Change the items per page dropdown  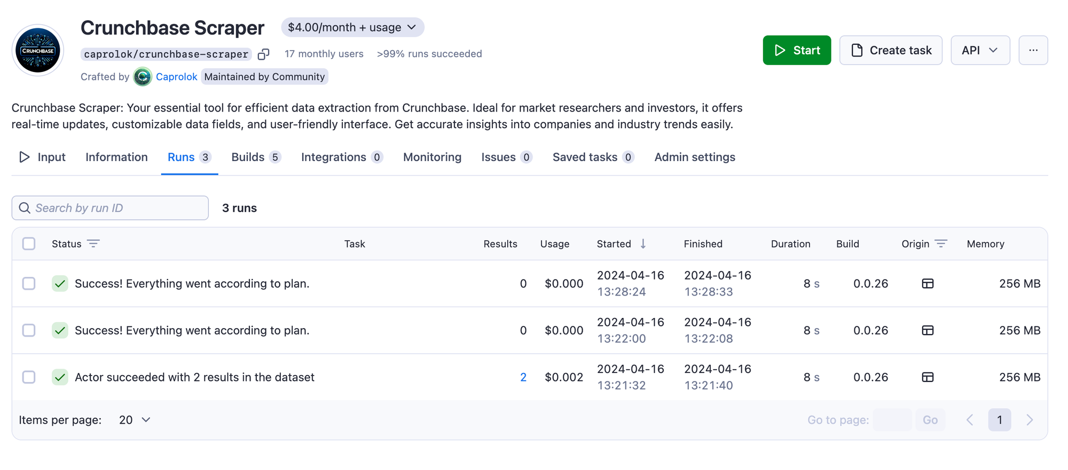(x=135, y=420)
